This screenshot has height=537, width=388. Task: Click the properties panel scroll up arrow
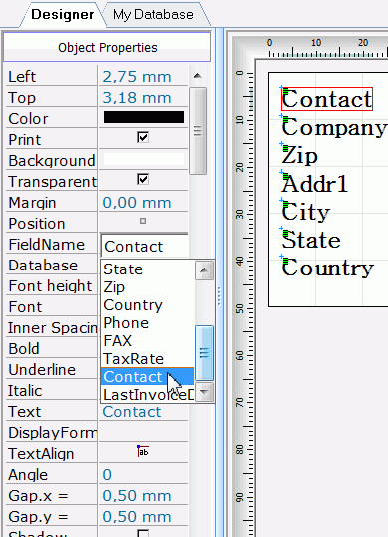tap(197, 76)
